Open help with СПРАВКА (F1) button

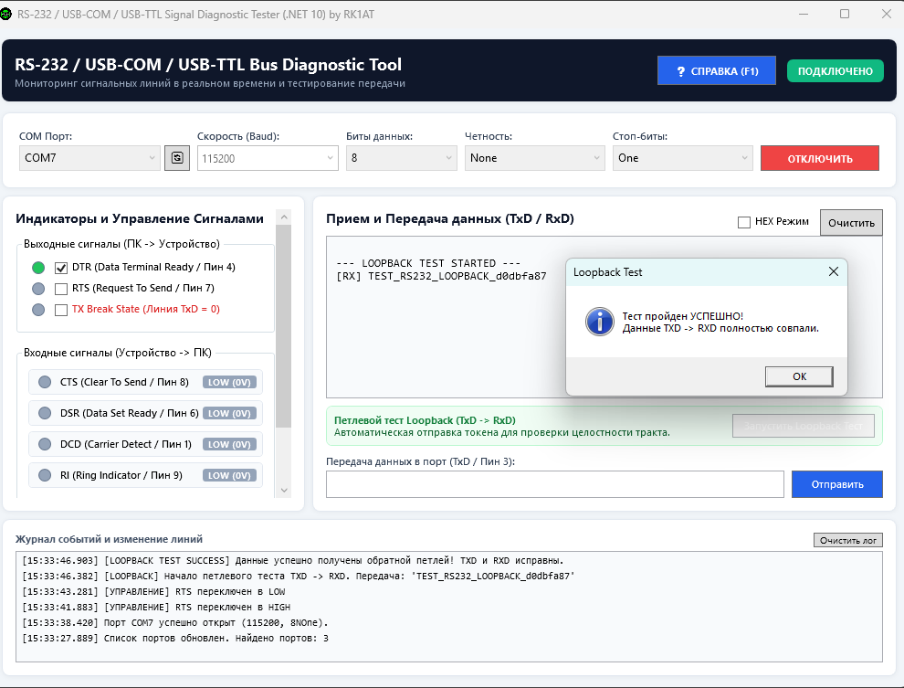[717, 71]
